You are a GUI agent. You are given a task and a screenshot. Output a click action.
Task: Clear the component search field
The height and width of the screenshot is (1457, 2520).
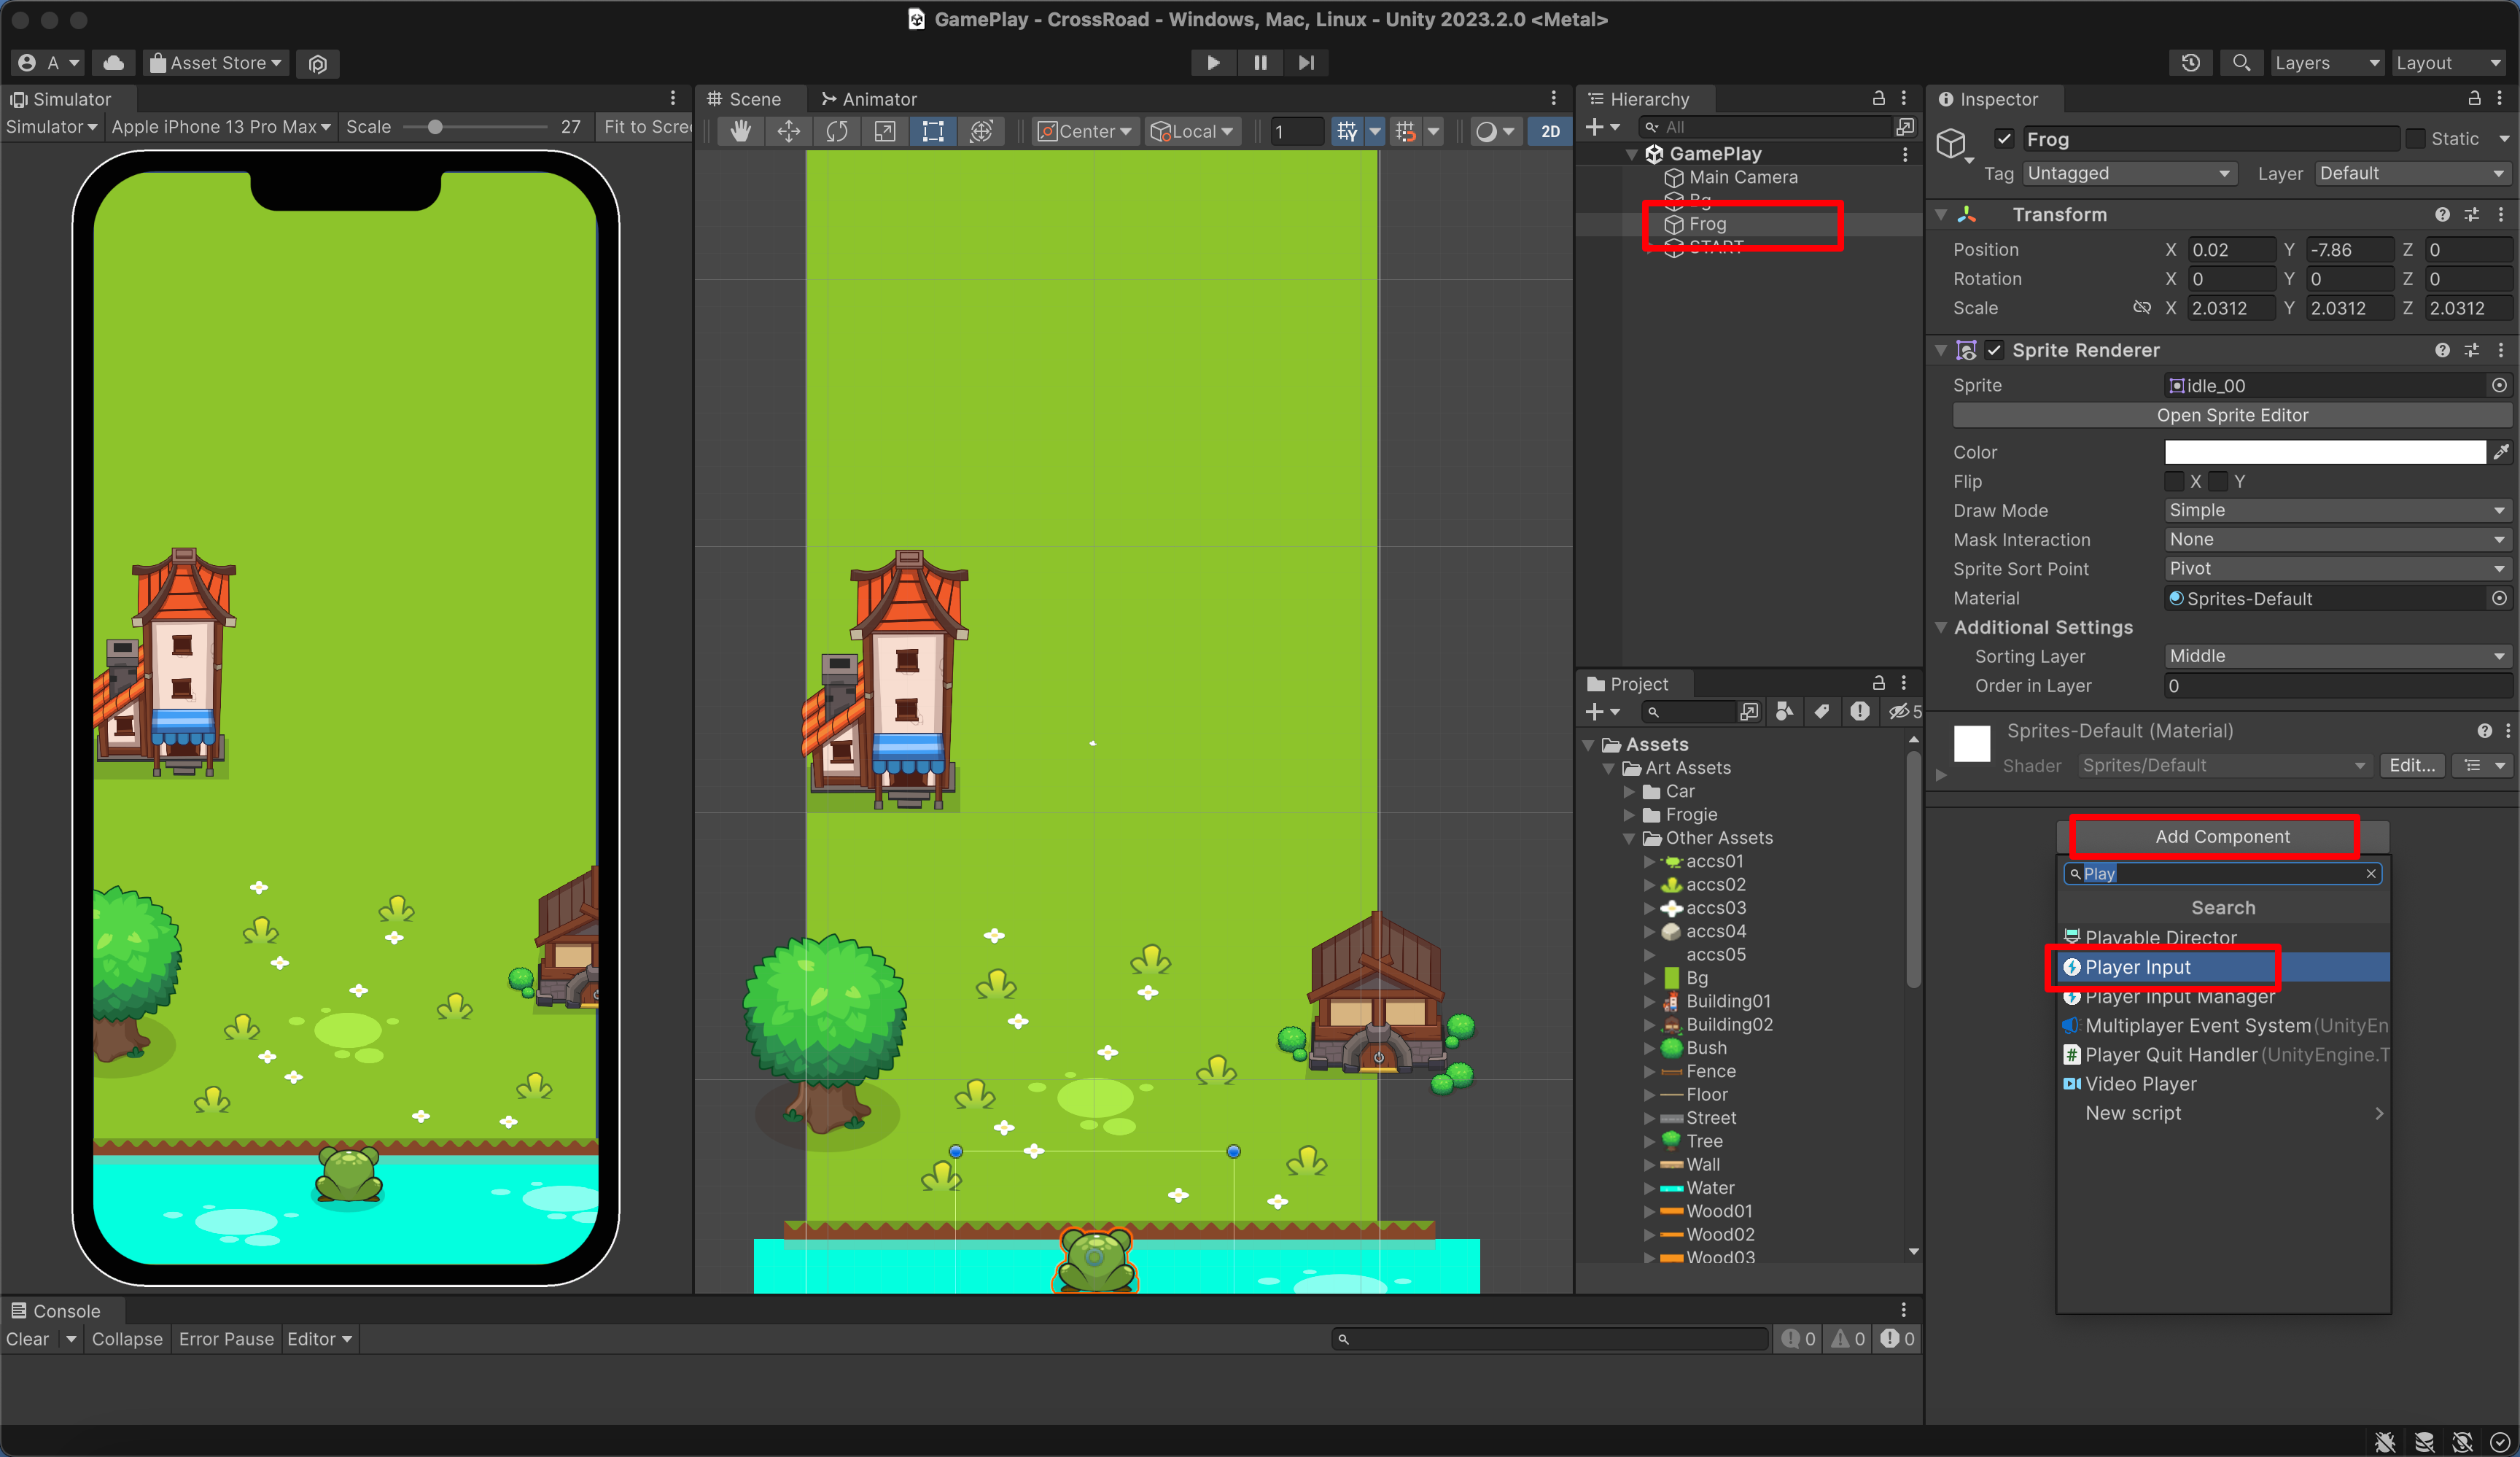click(x=2370, y=873)
